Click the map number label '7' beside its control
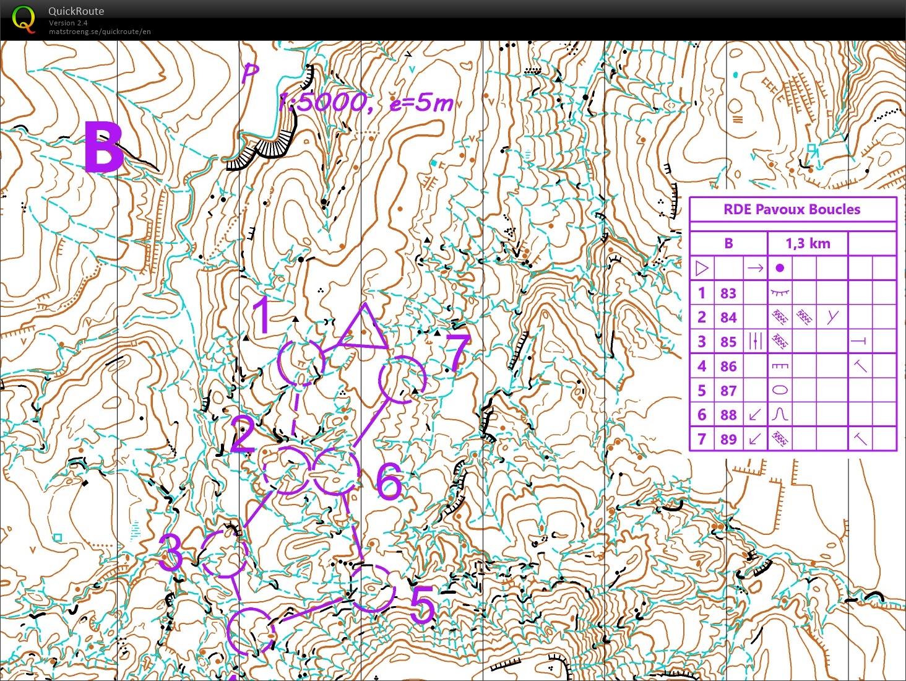The width and height of the screenshot is (906, 681). click(x=459, y=352)
